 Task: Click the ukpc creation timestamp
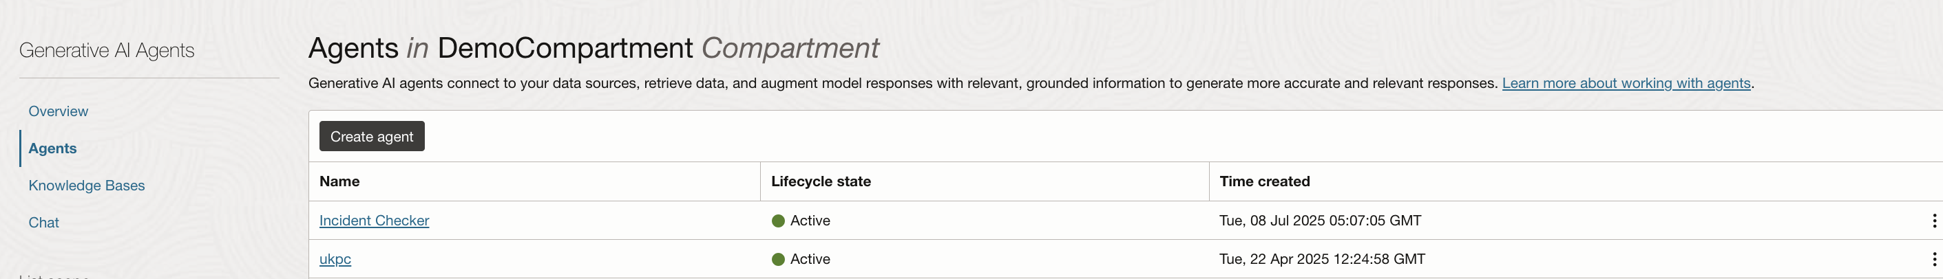tap(1321, 258)
